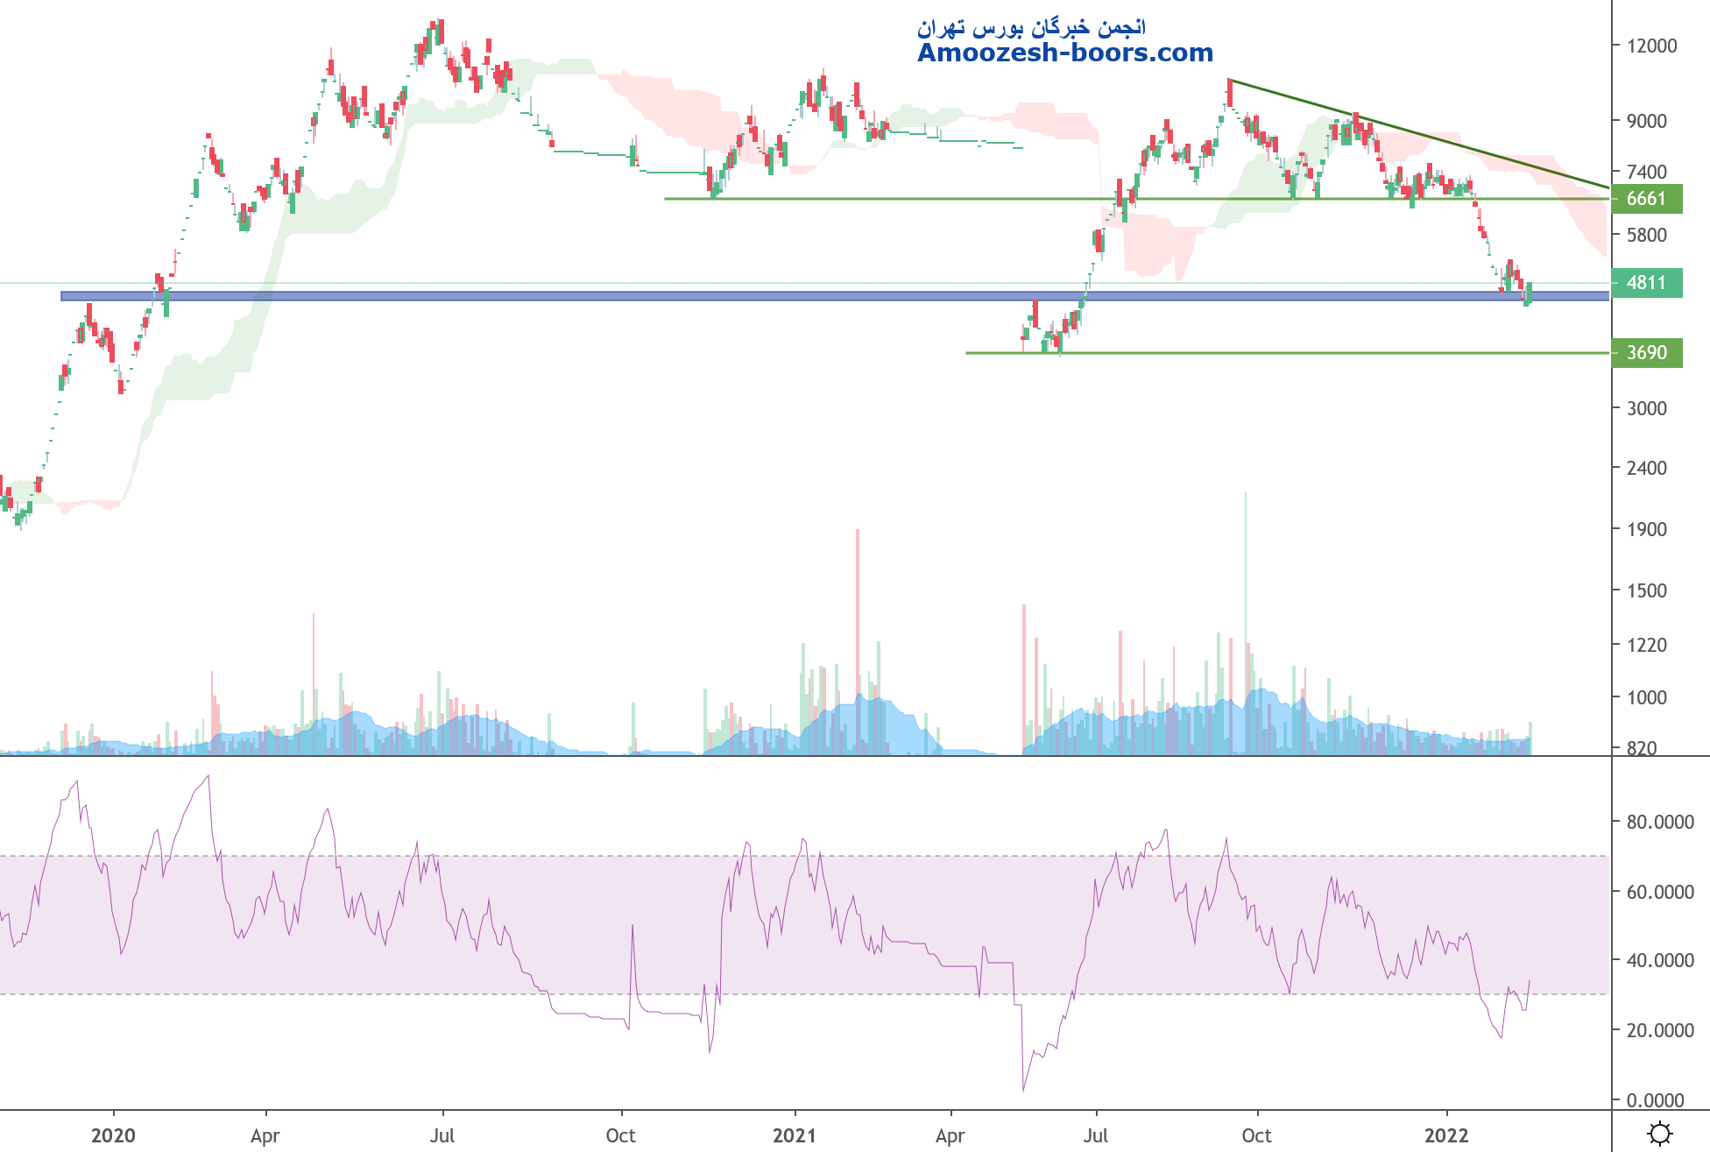
Task: Select the 6661 green price label
Action: click(1646, 199)
